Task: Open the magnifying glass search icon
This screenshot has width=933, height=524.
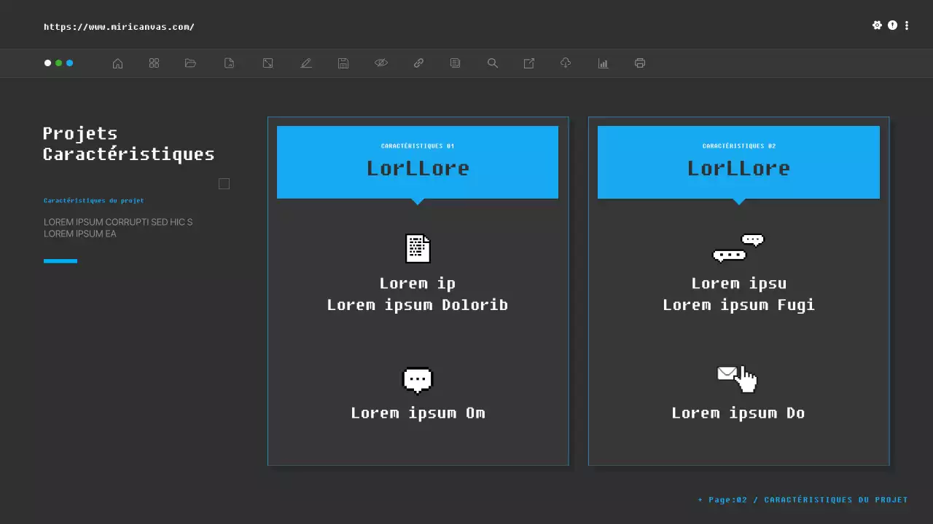Action: [493, 63]
